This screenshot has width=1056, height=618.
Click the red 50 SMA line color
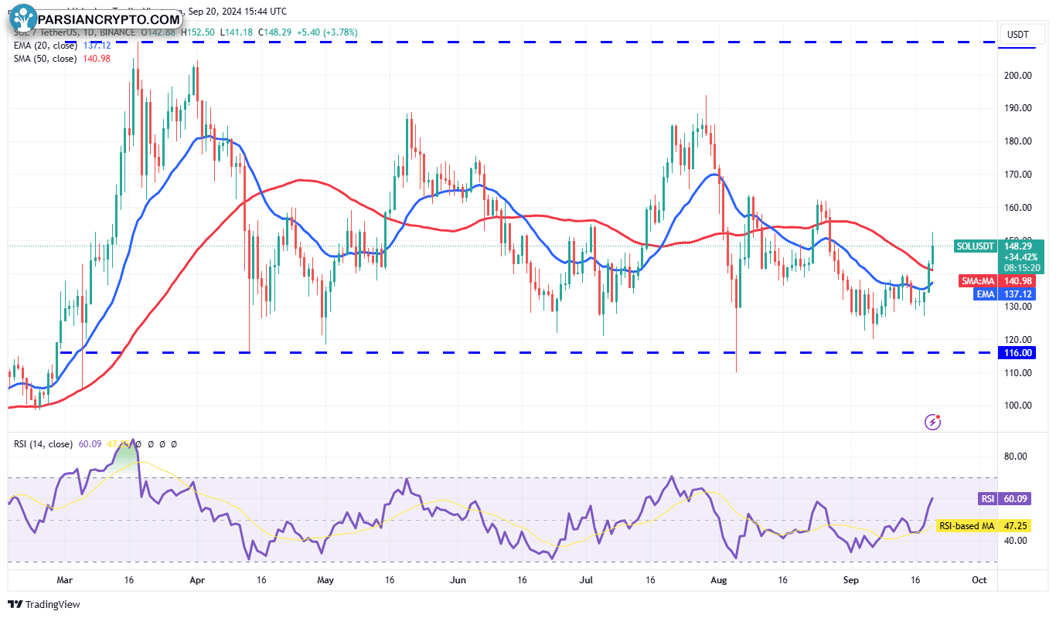click(x=301, y=180)
